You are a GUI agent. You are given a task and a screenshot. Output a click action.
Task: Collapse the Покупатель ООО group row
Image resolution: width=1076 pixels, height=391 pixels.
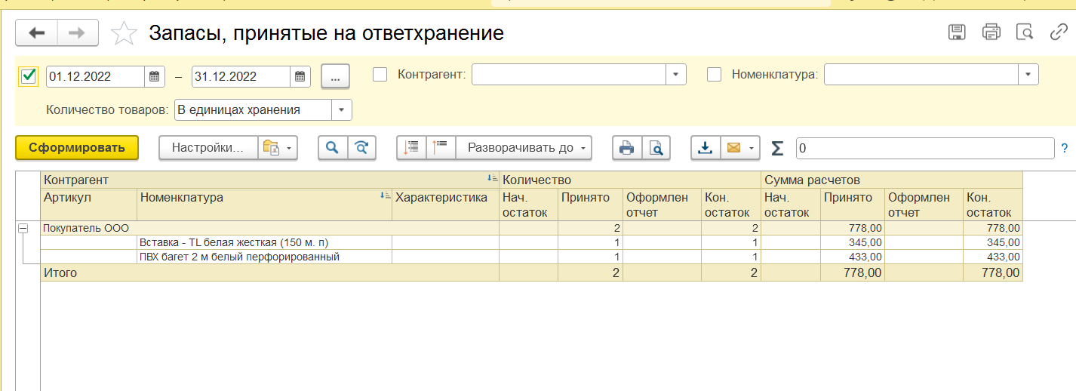click(23, 227)
